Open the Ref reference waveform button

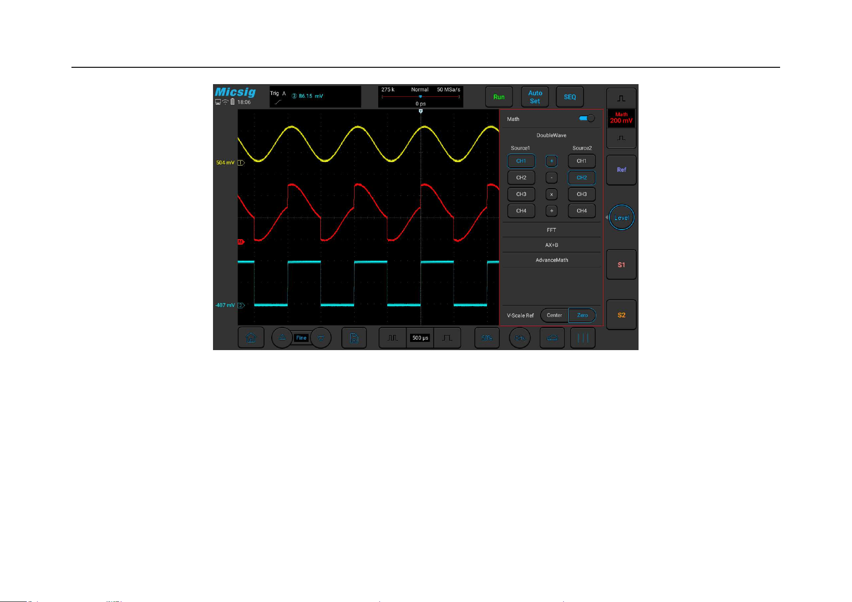click(x=621, y=170)
